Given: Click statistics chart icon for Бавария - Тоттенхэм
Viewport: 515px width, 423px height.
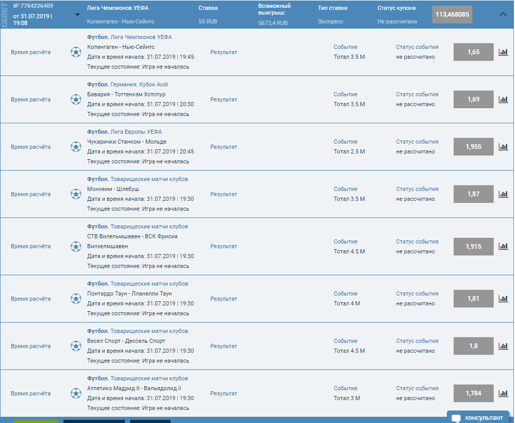Looking at the screenshot, I should [503, 99].
